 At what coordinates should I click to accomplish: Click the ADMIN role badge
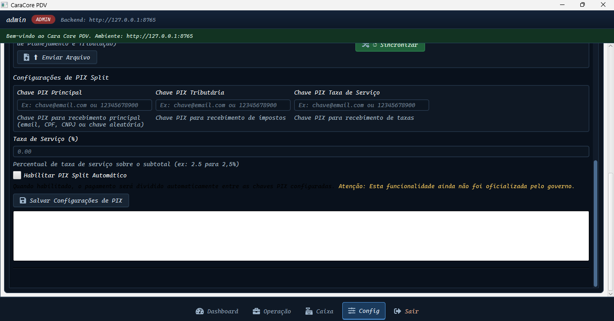click(43, 20)
